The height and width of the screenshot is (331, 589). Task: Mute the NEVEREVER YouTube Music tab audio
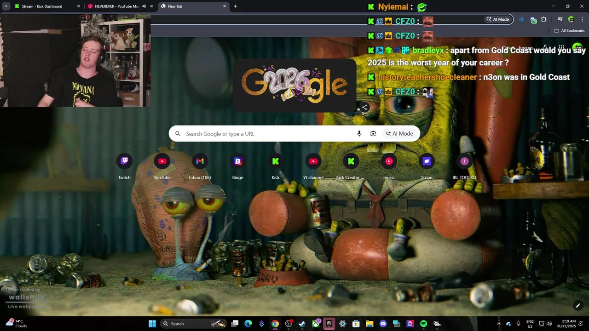(x=144, y=6)
